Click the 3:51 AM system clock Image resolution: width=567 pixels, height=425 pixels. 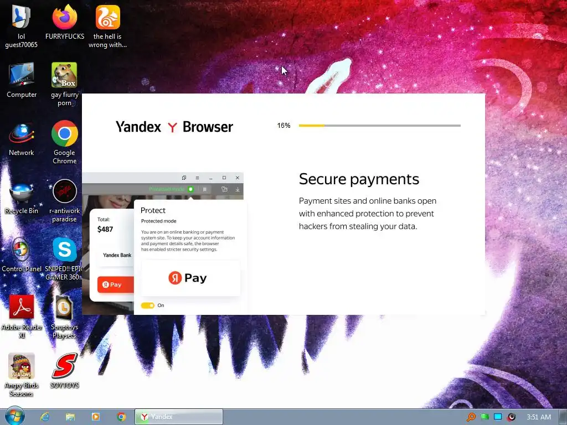(539, 417)
